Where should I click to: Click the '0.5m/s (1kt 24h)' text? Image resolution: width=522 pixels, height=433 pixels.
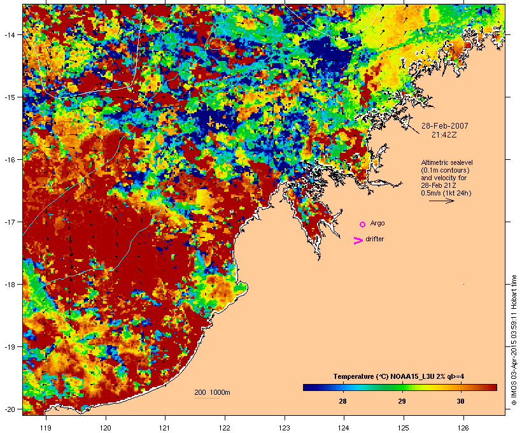tap(446, 193)
